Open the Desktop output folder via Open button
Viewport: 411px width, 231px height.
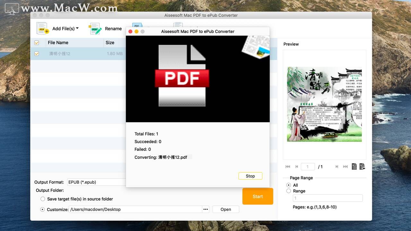click(x=225, y=209)
